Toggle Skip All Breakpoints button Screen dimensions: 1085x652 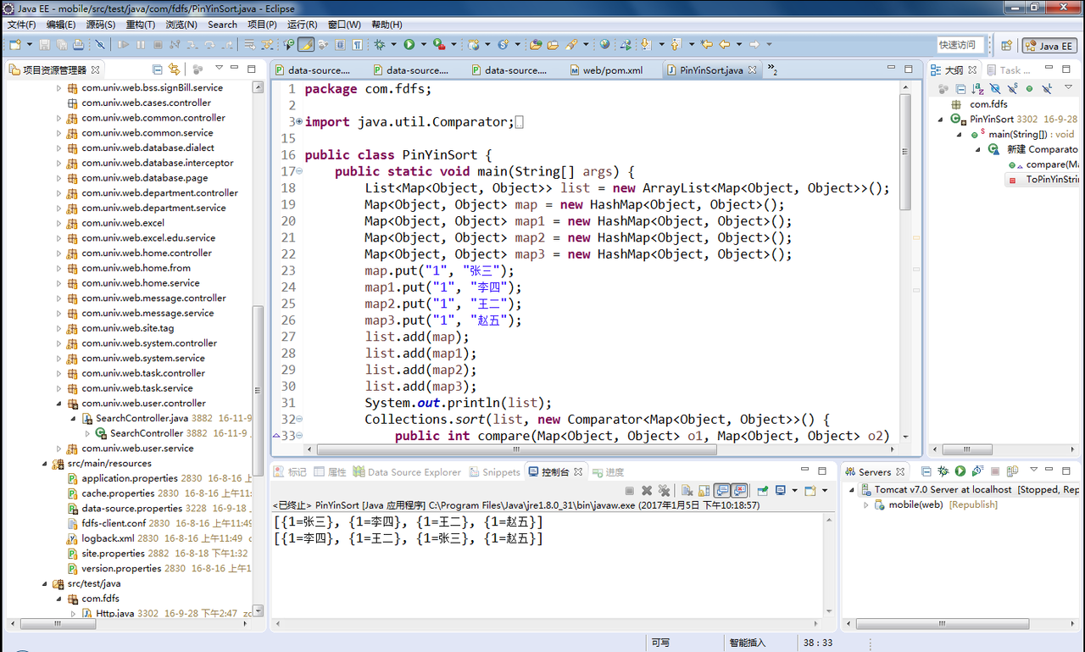coord(100,44)
